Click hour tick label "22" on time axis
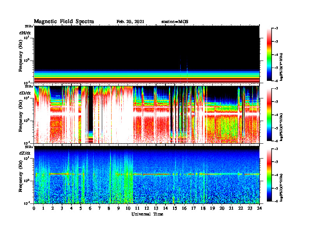The width and height of the screenshot is (309, 239). pos(240,209)
